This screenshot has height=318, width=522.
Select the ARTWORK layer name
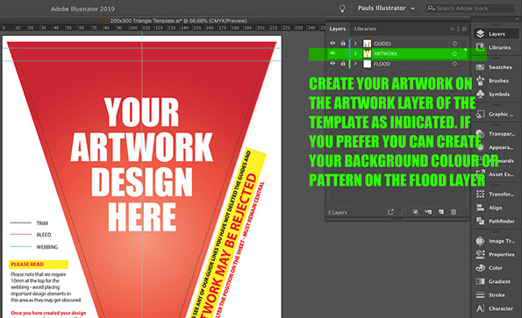[385, 53]
